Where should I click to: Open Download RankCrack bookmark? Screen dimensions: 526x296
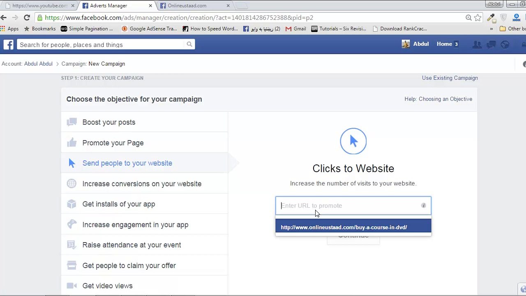tap(399, 29)
